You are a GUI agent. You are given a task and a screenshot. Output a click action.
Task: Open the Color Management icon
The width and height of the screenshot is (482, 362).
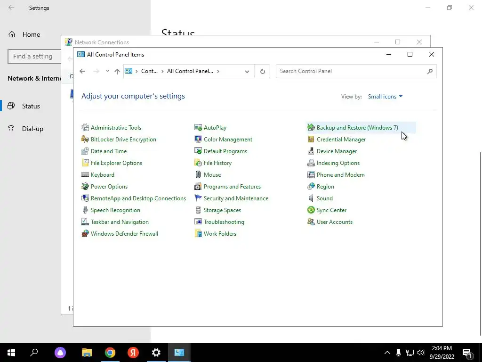pyautogui.click(x=198, y=139)
